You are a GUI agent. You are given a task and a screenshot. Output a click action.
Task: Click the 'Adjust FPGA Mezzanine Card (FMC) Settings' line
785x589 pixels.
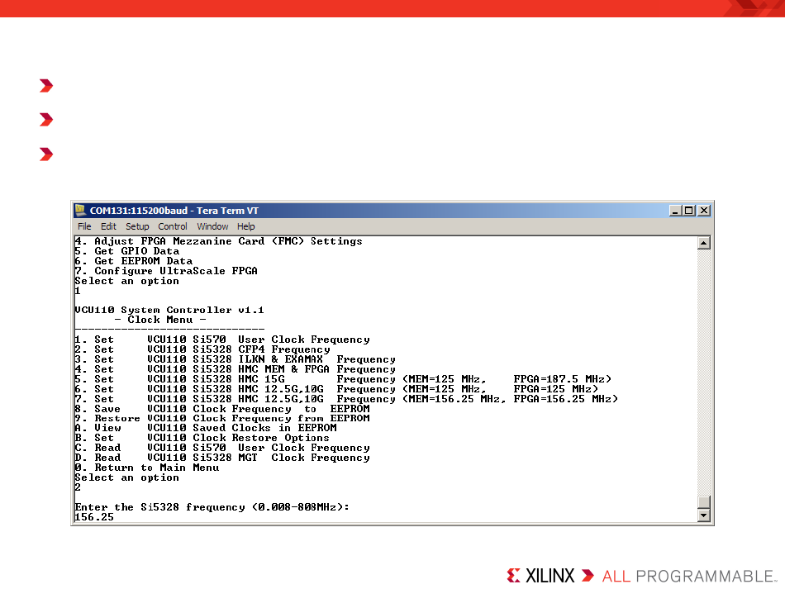click(218, 241)
